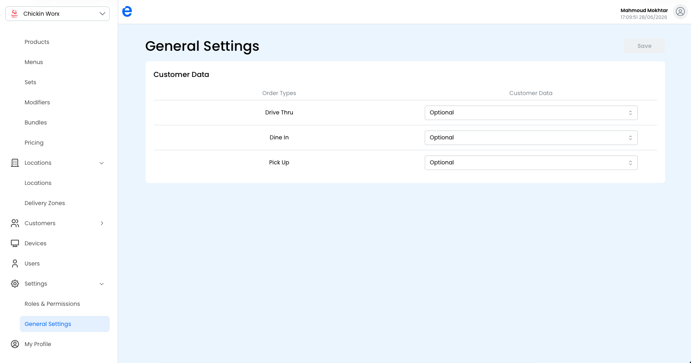Click the Order Types column header

point(279,93)
